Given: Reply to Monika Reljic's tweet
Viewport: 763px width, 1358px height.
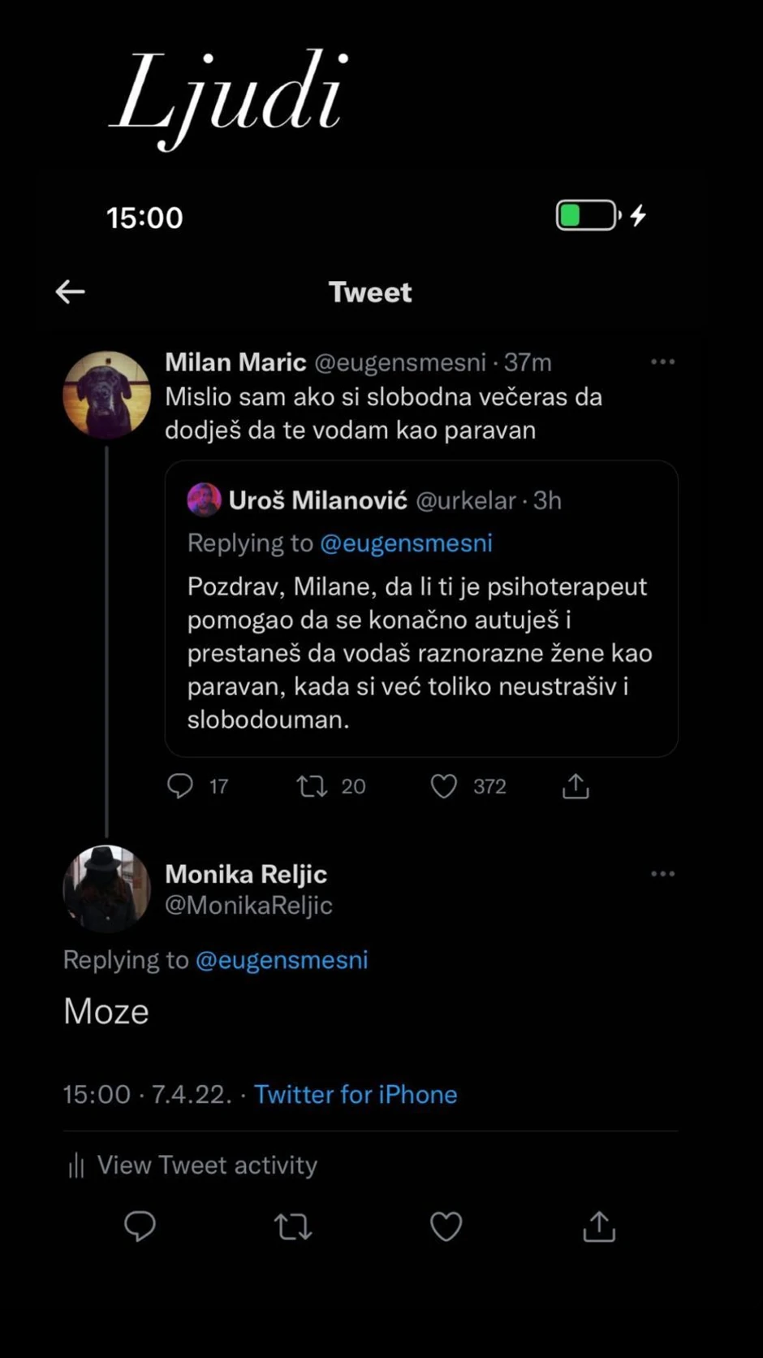Looking at the screenshot, I should 140,1226.
